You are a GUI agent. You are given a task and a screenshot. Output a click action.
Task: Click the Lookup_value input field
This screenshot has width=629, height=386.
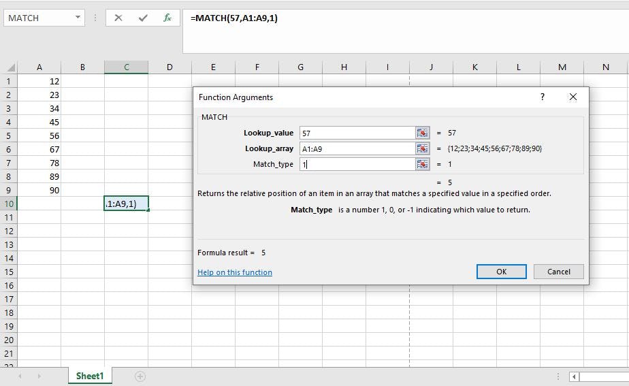(x=357, y=133)
